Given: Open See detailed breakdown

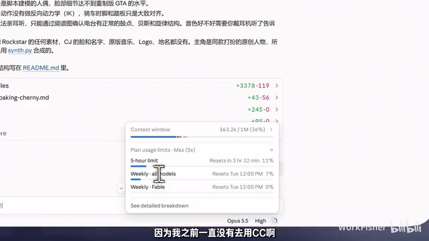Looking at the screenshot, I should (160, 206).
